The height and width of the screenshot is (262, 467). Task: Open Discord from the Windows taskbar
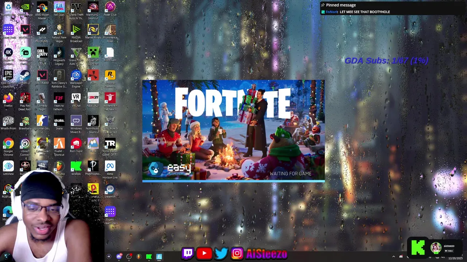tap(119, 257)
